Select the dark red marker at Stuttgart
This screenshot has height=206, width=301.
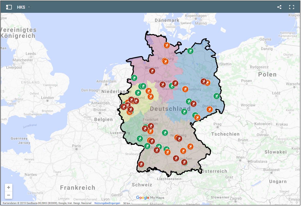tap(157, 150)
